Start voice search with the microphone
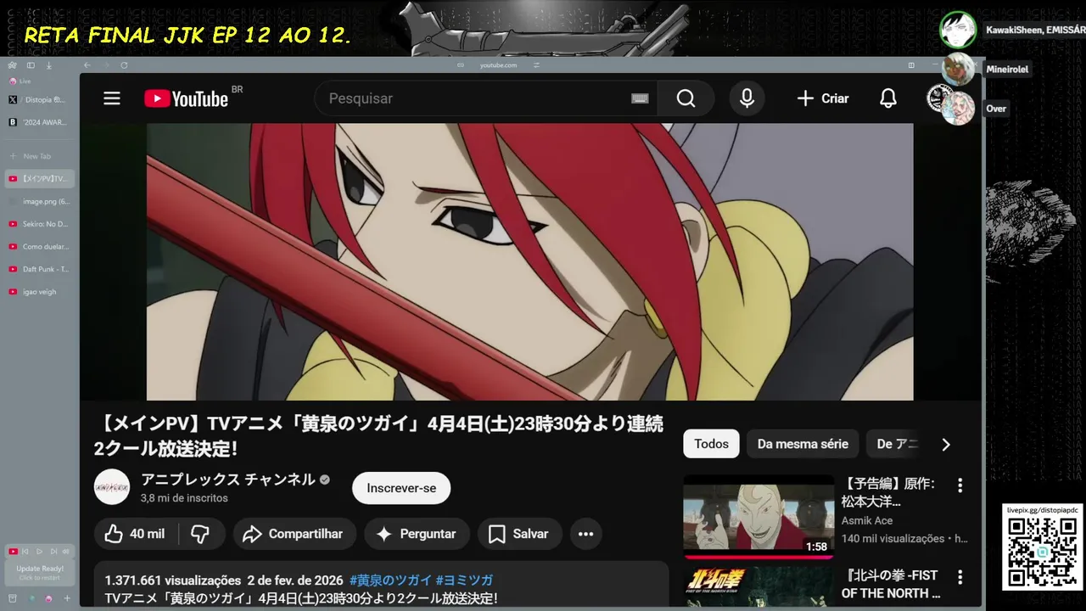The width and height of the screenshot is (1086, 611). [747, 98]
